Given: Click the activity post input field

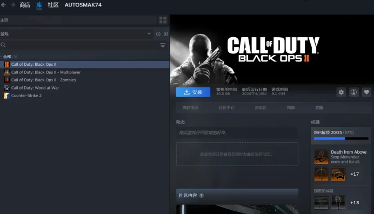Looking at the screenshot, I should tap(237, 133).
